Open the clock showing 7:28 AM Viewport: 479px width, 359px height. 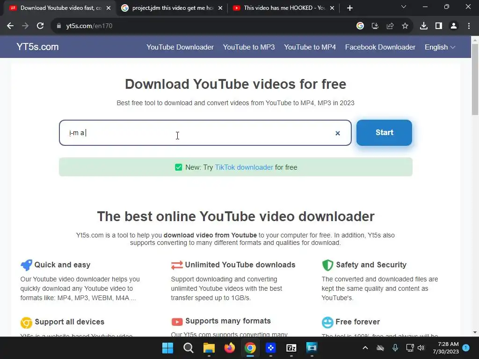pyautogui.click(x=446, y=348)
